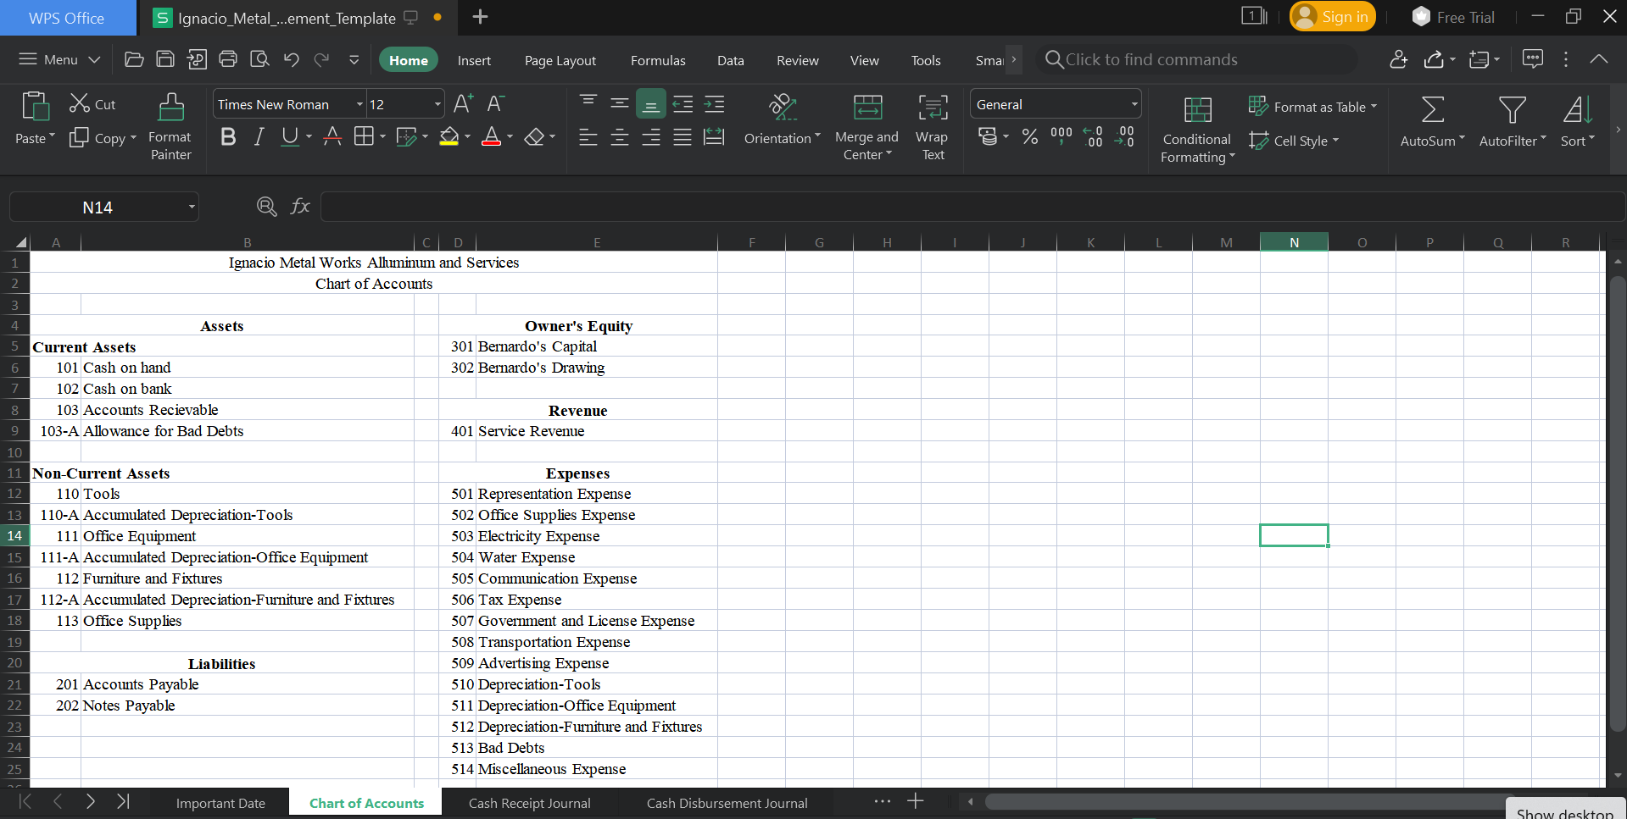The image size is (1627, 819).
Task: Undo the last action
Action: (x=292, y=59)
